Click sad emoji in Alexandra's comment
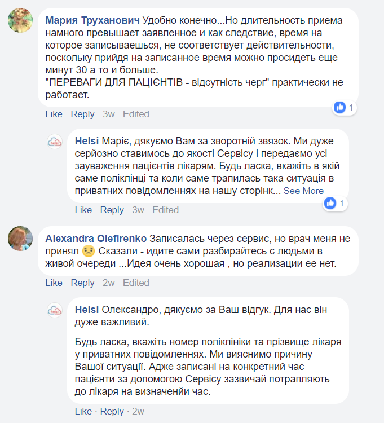Screen dimensions: 384x423 87,250
